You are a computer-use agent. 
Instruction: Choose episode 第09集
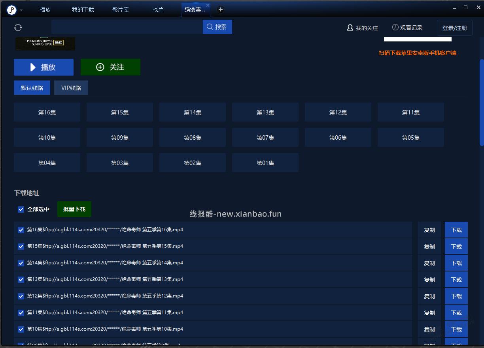(120, 138)
